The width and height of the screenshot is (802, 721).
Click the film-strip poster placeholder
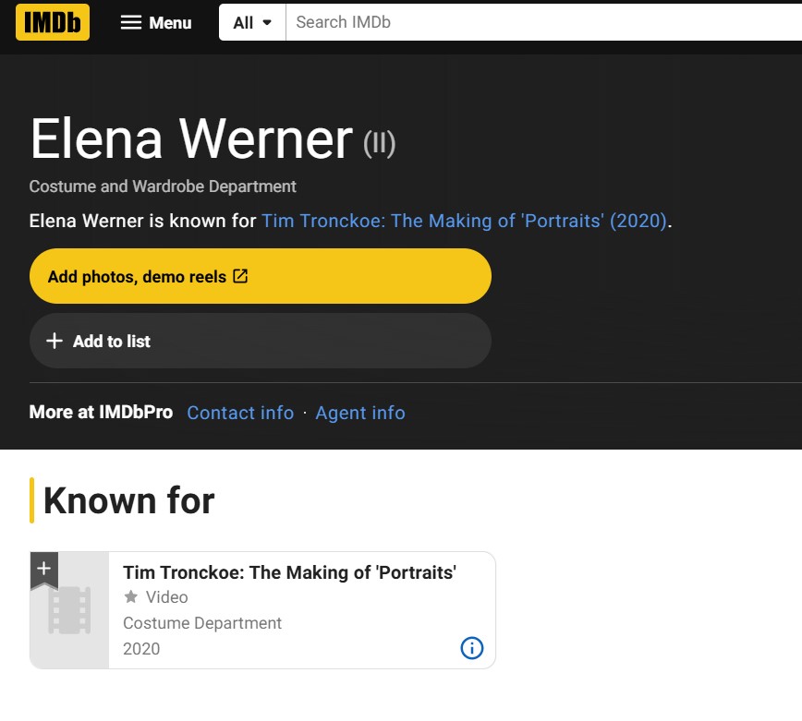(69, 612)
